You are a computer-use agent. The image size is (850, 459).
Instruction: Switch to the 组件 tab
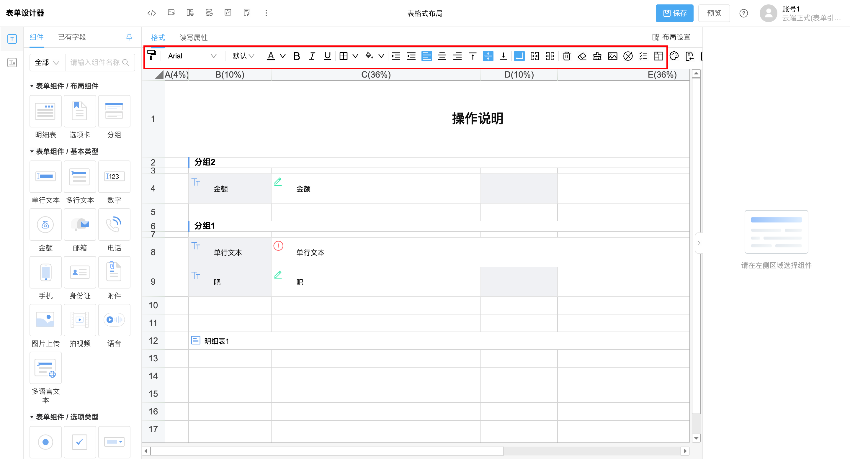[x=36, y=37]
